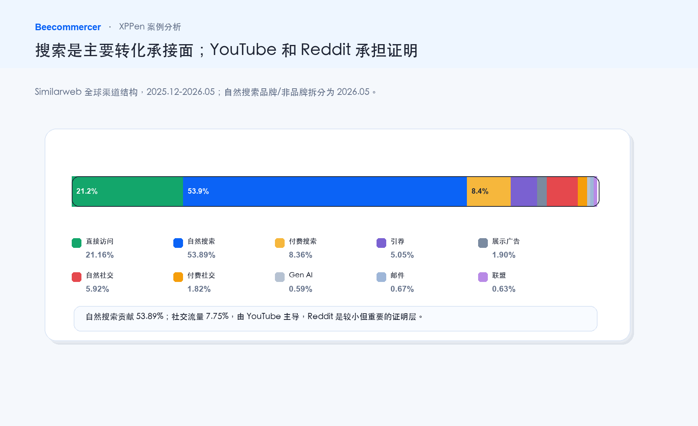Click the blue 自然搜索 legend swatch

[178, 243]
